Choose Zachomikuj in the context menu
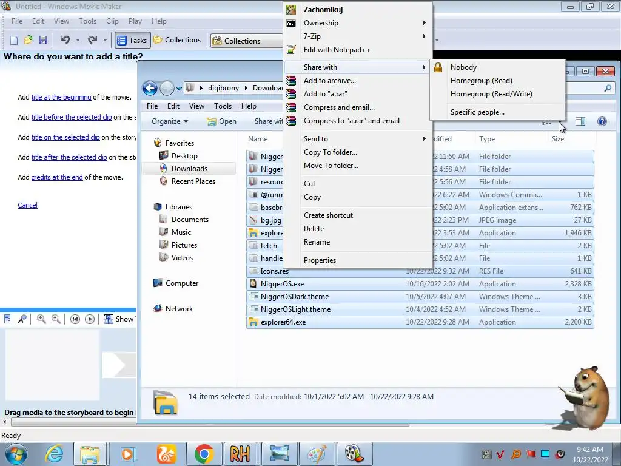The image size is (621, 466). point(358,10)
